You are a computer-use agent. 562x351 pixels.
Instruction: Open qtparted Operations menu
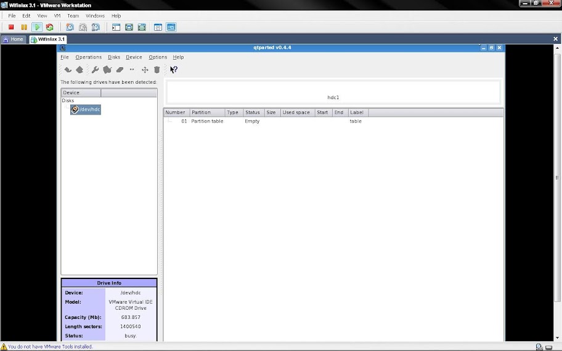point(89,57)
